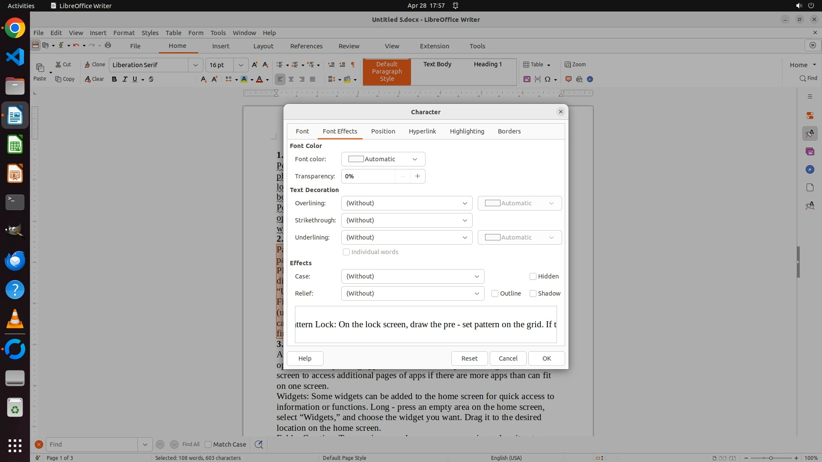Confirm the dialog with OK
This screenshot has width=822, height=462.
pyautogui.click(x=546, y=358)
